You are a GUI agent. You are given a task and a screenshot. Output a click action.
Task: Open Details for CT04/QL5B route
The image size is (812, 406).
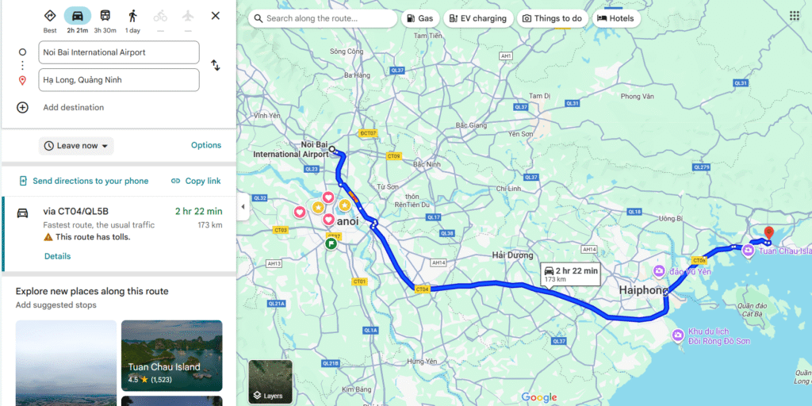[x=57, y=256]
